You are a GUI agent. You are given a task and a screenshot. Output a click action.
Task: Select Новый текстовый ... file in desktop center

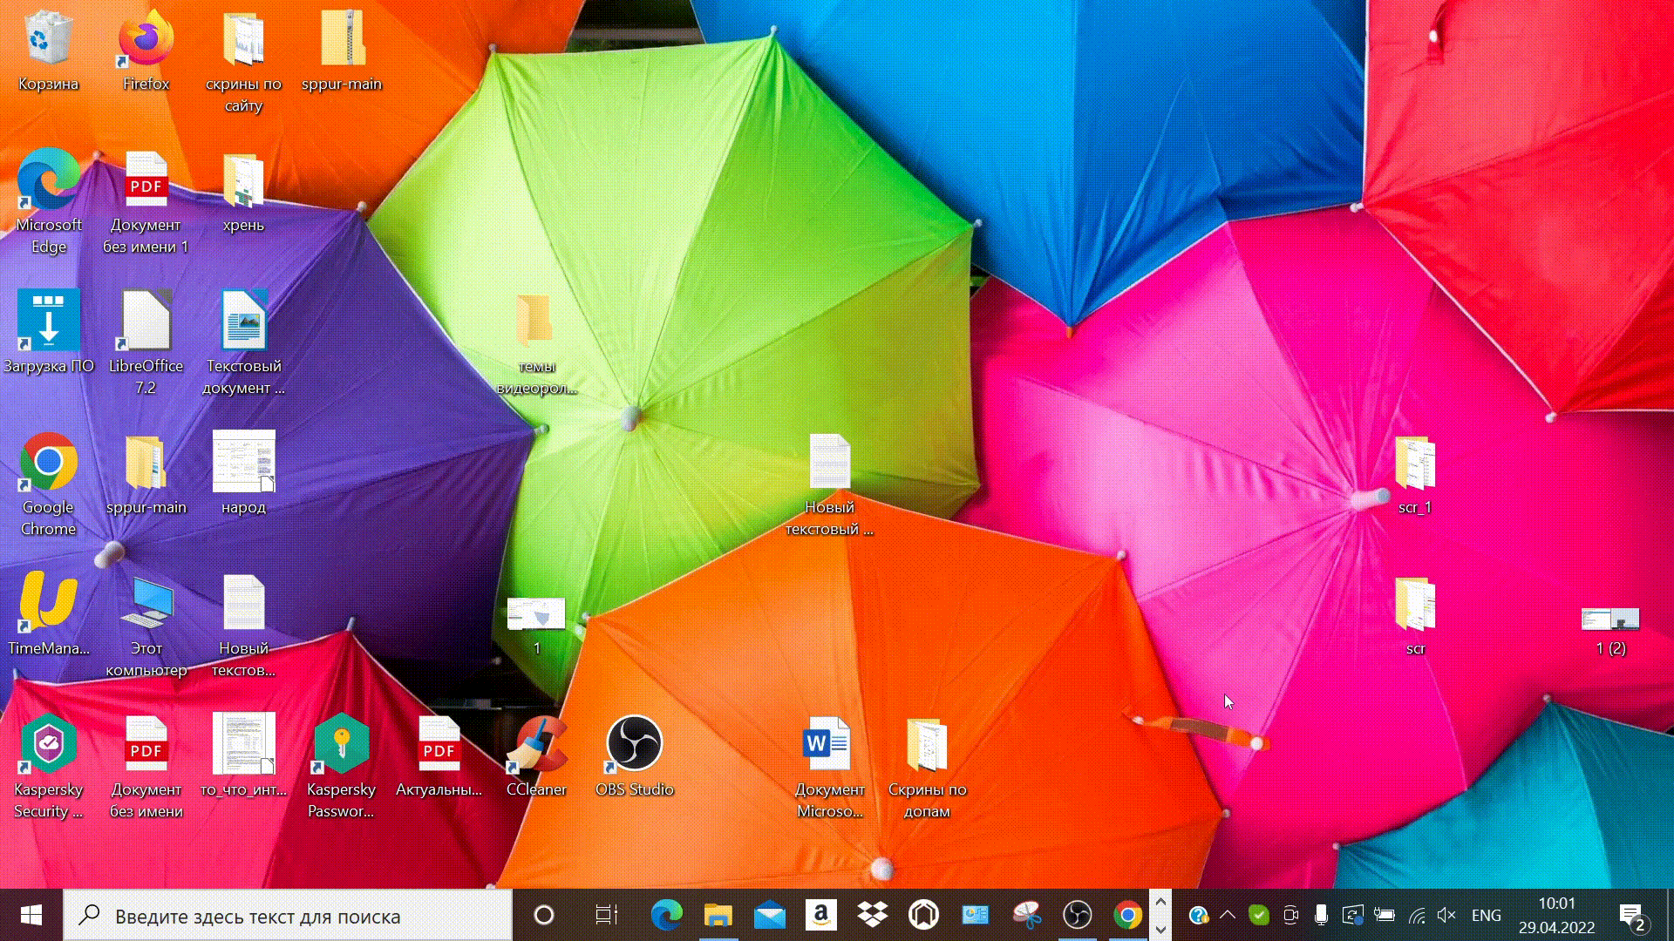tap(829, 484)
